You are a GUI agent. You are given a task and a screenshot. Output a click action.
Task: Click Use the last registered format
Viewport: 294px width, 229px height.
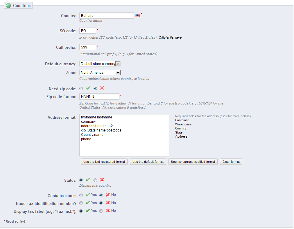pos(104,162)
